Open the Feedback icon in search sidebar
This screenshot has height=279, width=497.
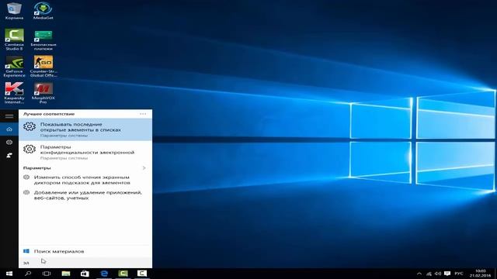[x=9, y=155]
